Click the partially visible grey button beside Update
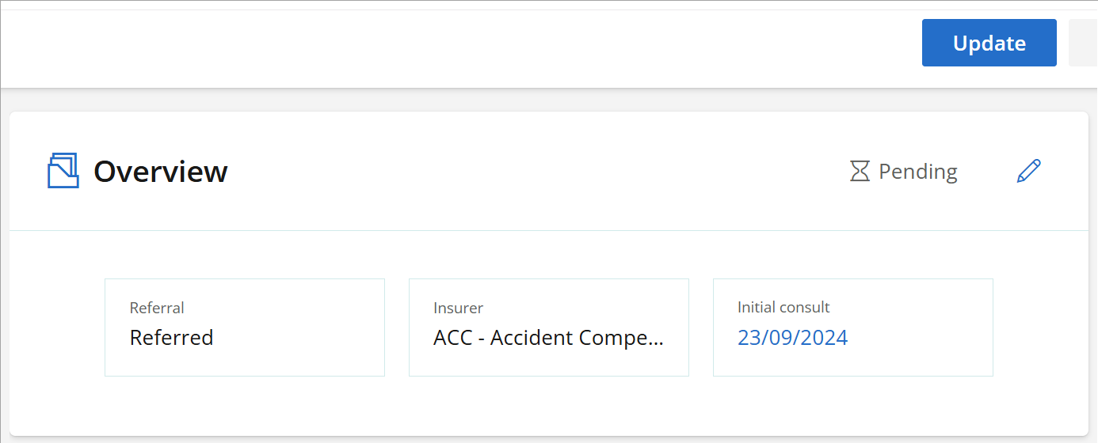Viewport: 1098px width, 443px height. tap(1083, 43)
